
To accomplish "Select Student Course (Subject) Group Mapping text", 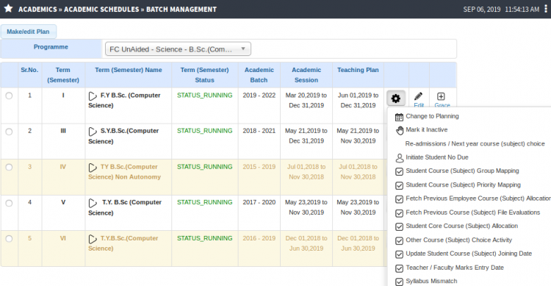I will tap(462, 171).
